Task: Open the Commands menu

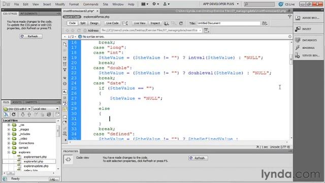Action: [90, 4]
